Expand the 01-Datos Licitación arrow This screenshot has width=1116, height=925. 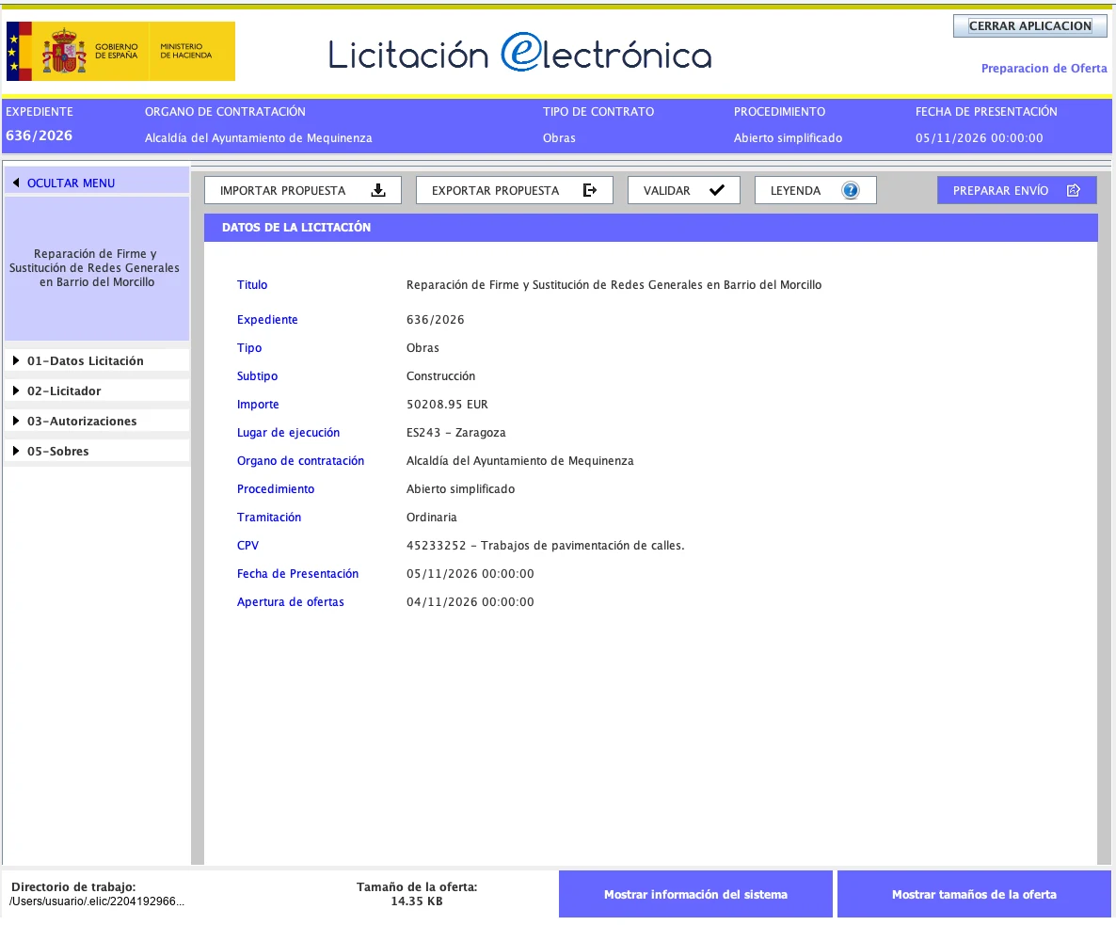tap(16, 360)
